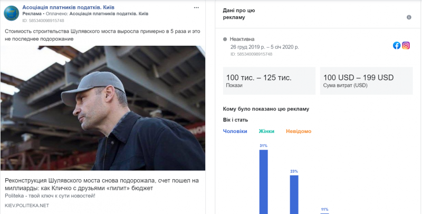Toggle the Жінки legend series

pyautogui.click(x=266, y=131)
